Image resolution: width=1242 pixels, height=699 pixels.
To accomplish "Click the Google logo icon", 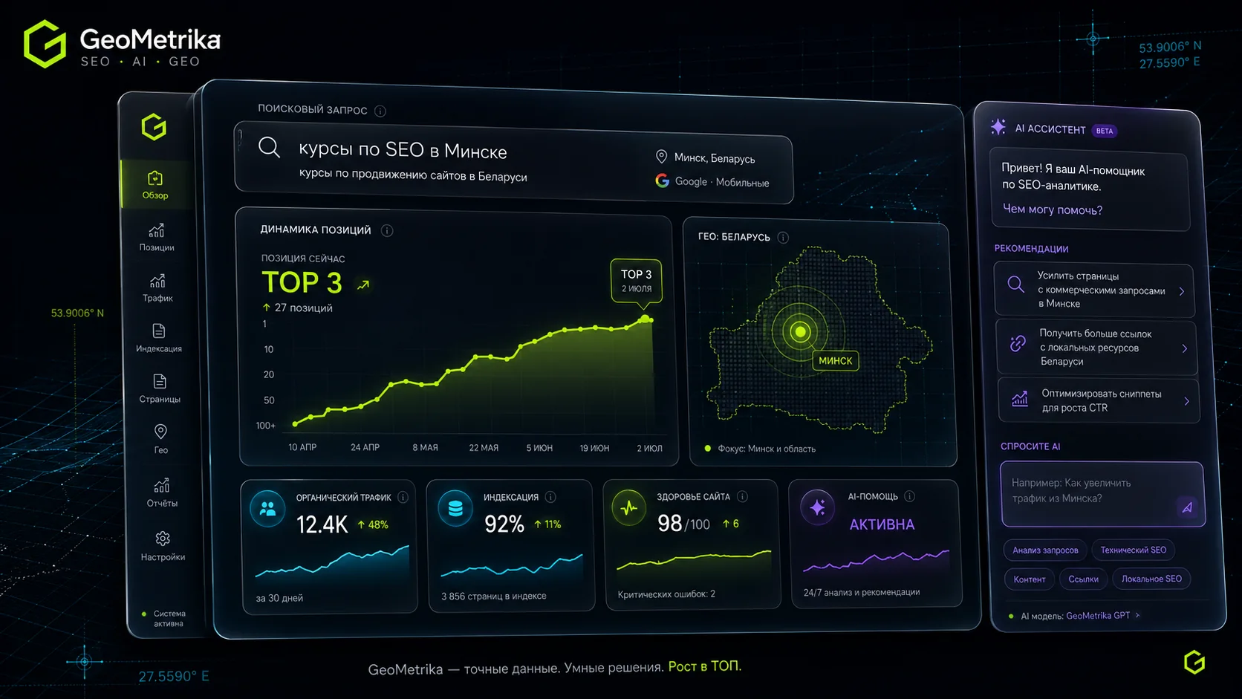I will coord(663,181).
